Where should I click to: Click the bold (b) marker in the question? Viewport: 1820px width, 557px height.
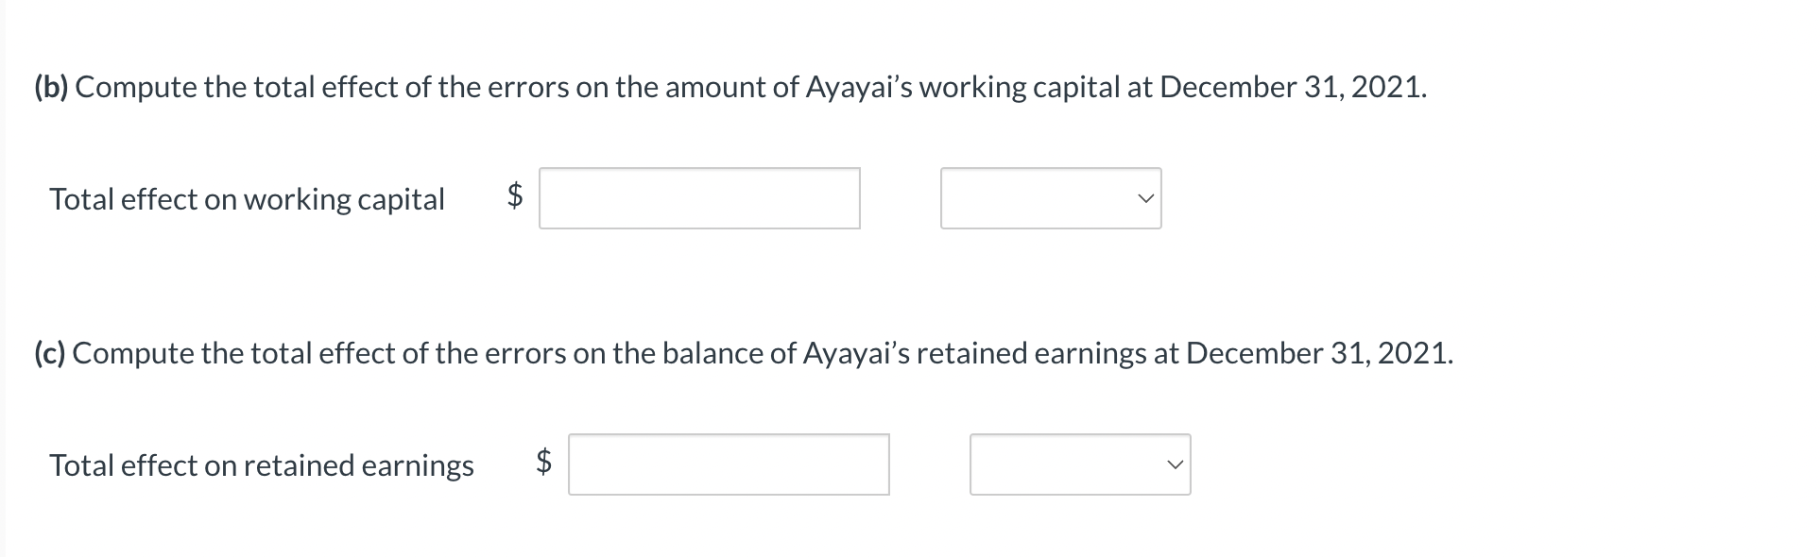(x=52, y=87)
